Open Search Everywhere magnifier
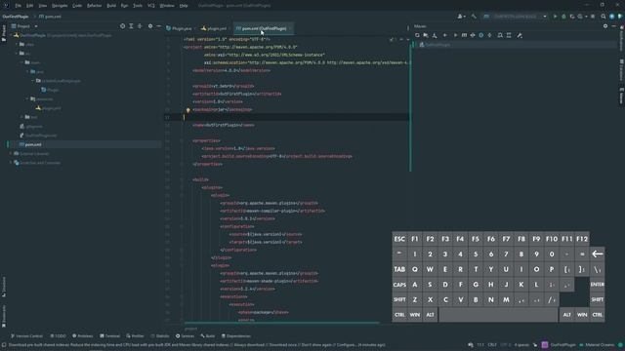This screenshot has height=351, width=625. [x=604, y=17]
